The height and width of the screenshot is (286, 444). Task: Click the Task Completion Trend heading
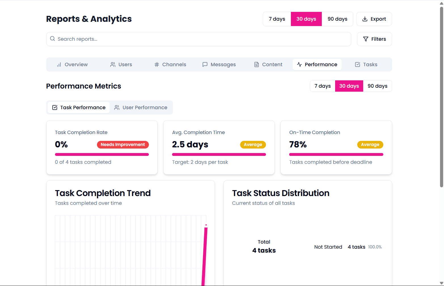pos(103,193)
